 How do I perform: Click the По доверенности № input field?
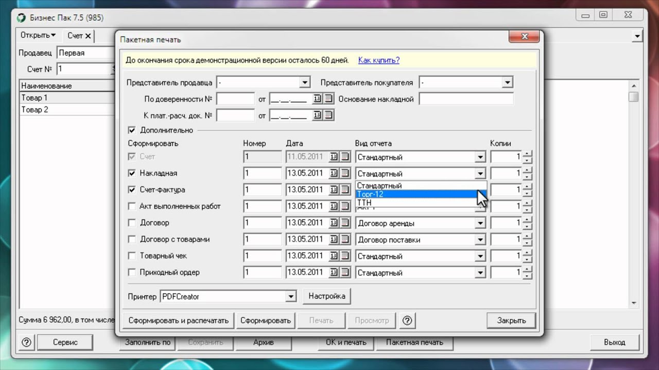(x=235, y=99)
